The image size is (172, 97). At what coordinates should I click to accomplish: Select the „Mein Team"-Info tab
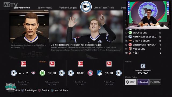tap(104, 8)
